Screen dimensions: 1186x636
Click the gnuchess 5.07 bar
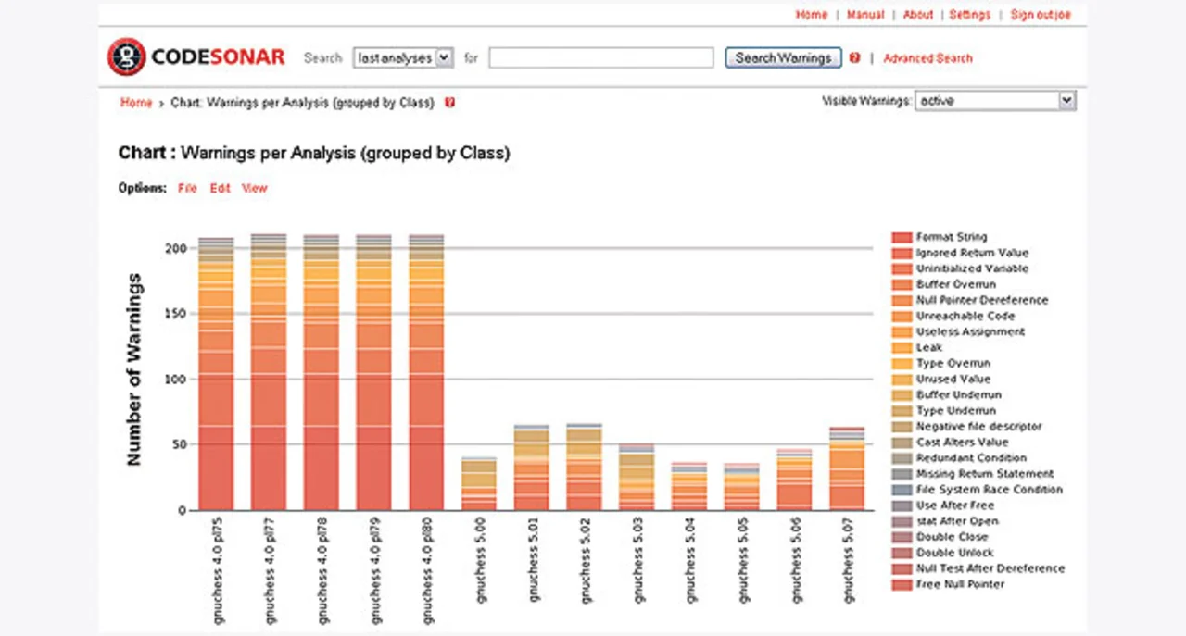(847, 469)
